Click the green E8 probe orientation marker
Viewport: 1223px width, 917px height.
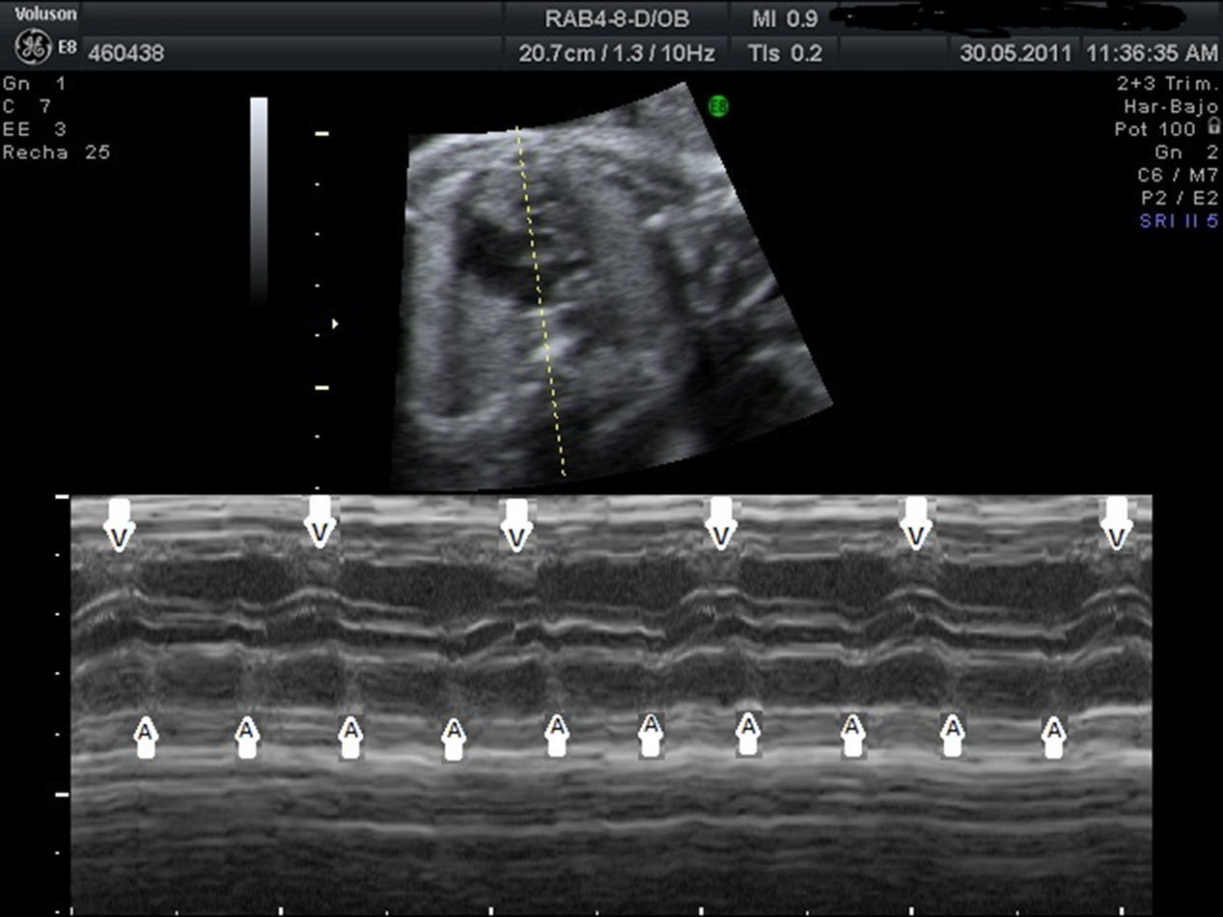(717, 106)
